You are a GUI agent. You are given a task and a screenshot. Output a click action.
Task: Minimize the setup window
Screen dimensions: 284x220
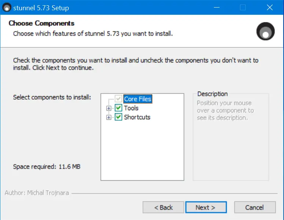click(x=217, y=8)
